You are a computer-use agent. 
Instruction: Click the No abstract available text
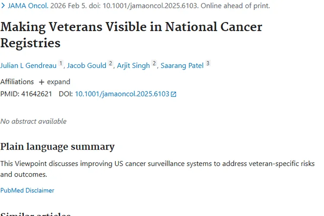coord(33,121)
